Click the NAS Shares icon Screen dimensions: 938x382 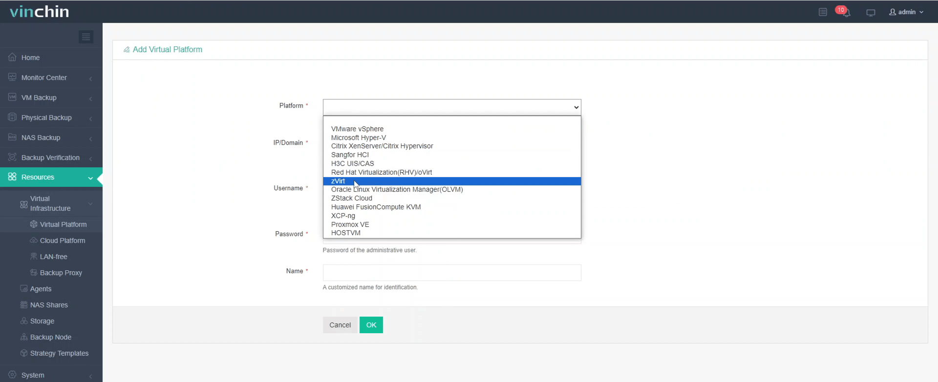(23, 304)
